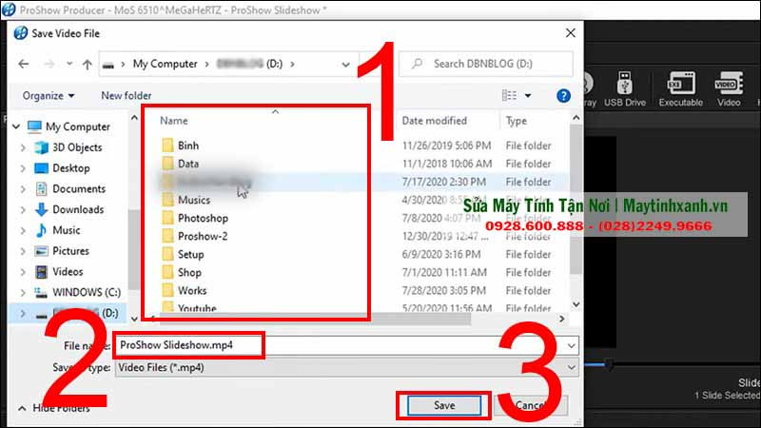The width and height of the screenshot is (761, 428).
Task: Click the 7/28/2020 3:05 PM date cell
Action: pos(443,291)
